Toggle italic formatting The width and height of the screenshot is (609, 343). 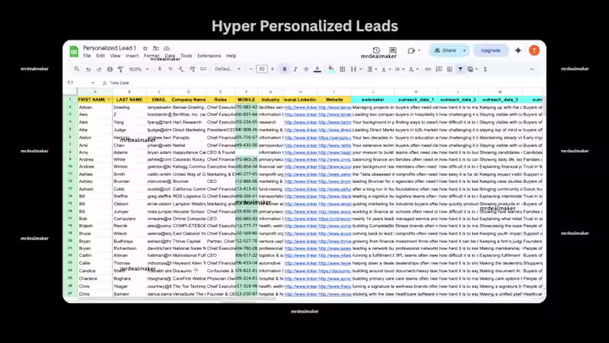pos(295,69)
